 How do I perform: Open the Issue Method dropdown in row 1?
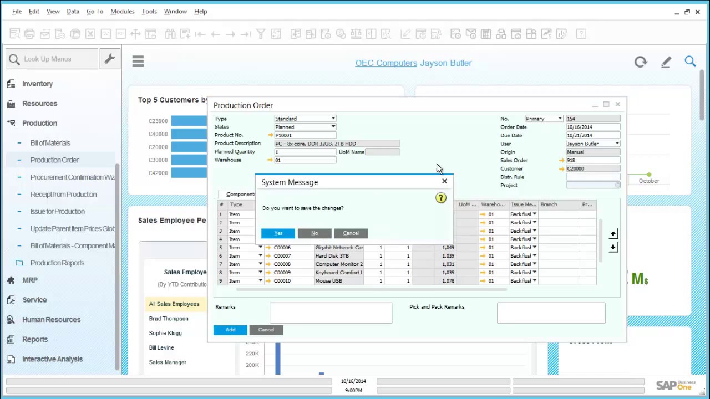[x=534, y=214]
